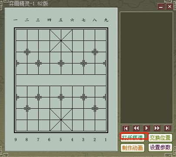Viewport: 176px width, 157px height.
Task: Minimize the 弈画精灵 window
Action: [x=161, y=7]
